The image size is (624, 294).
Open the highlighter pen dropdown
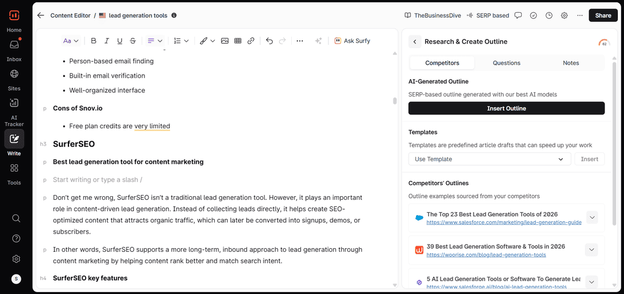pos(207,40)
